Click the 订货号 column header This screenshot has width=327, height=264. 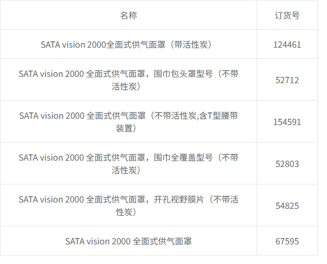point(287,15)
